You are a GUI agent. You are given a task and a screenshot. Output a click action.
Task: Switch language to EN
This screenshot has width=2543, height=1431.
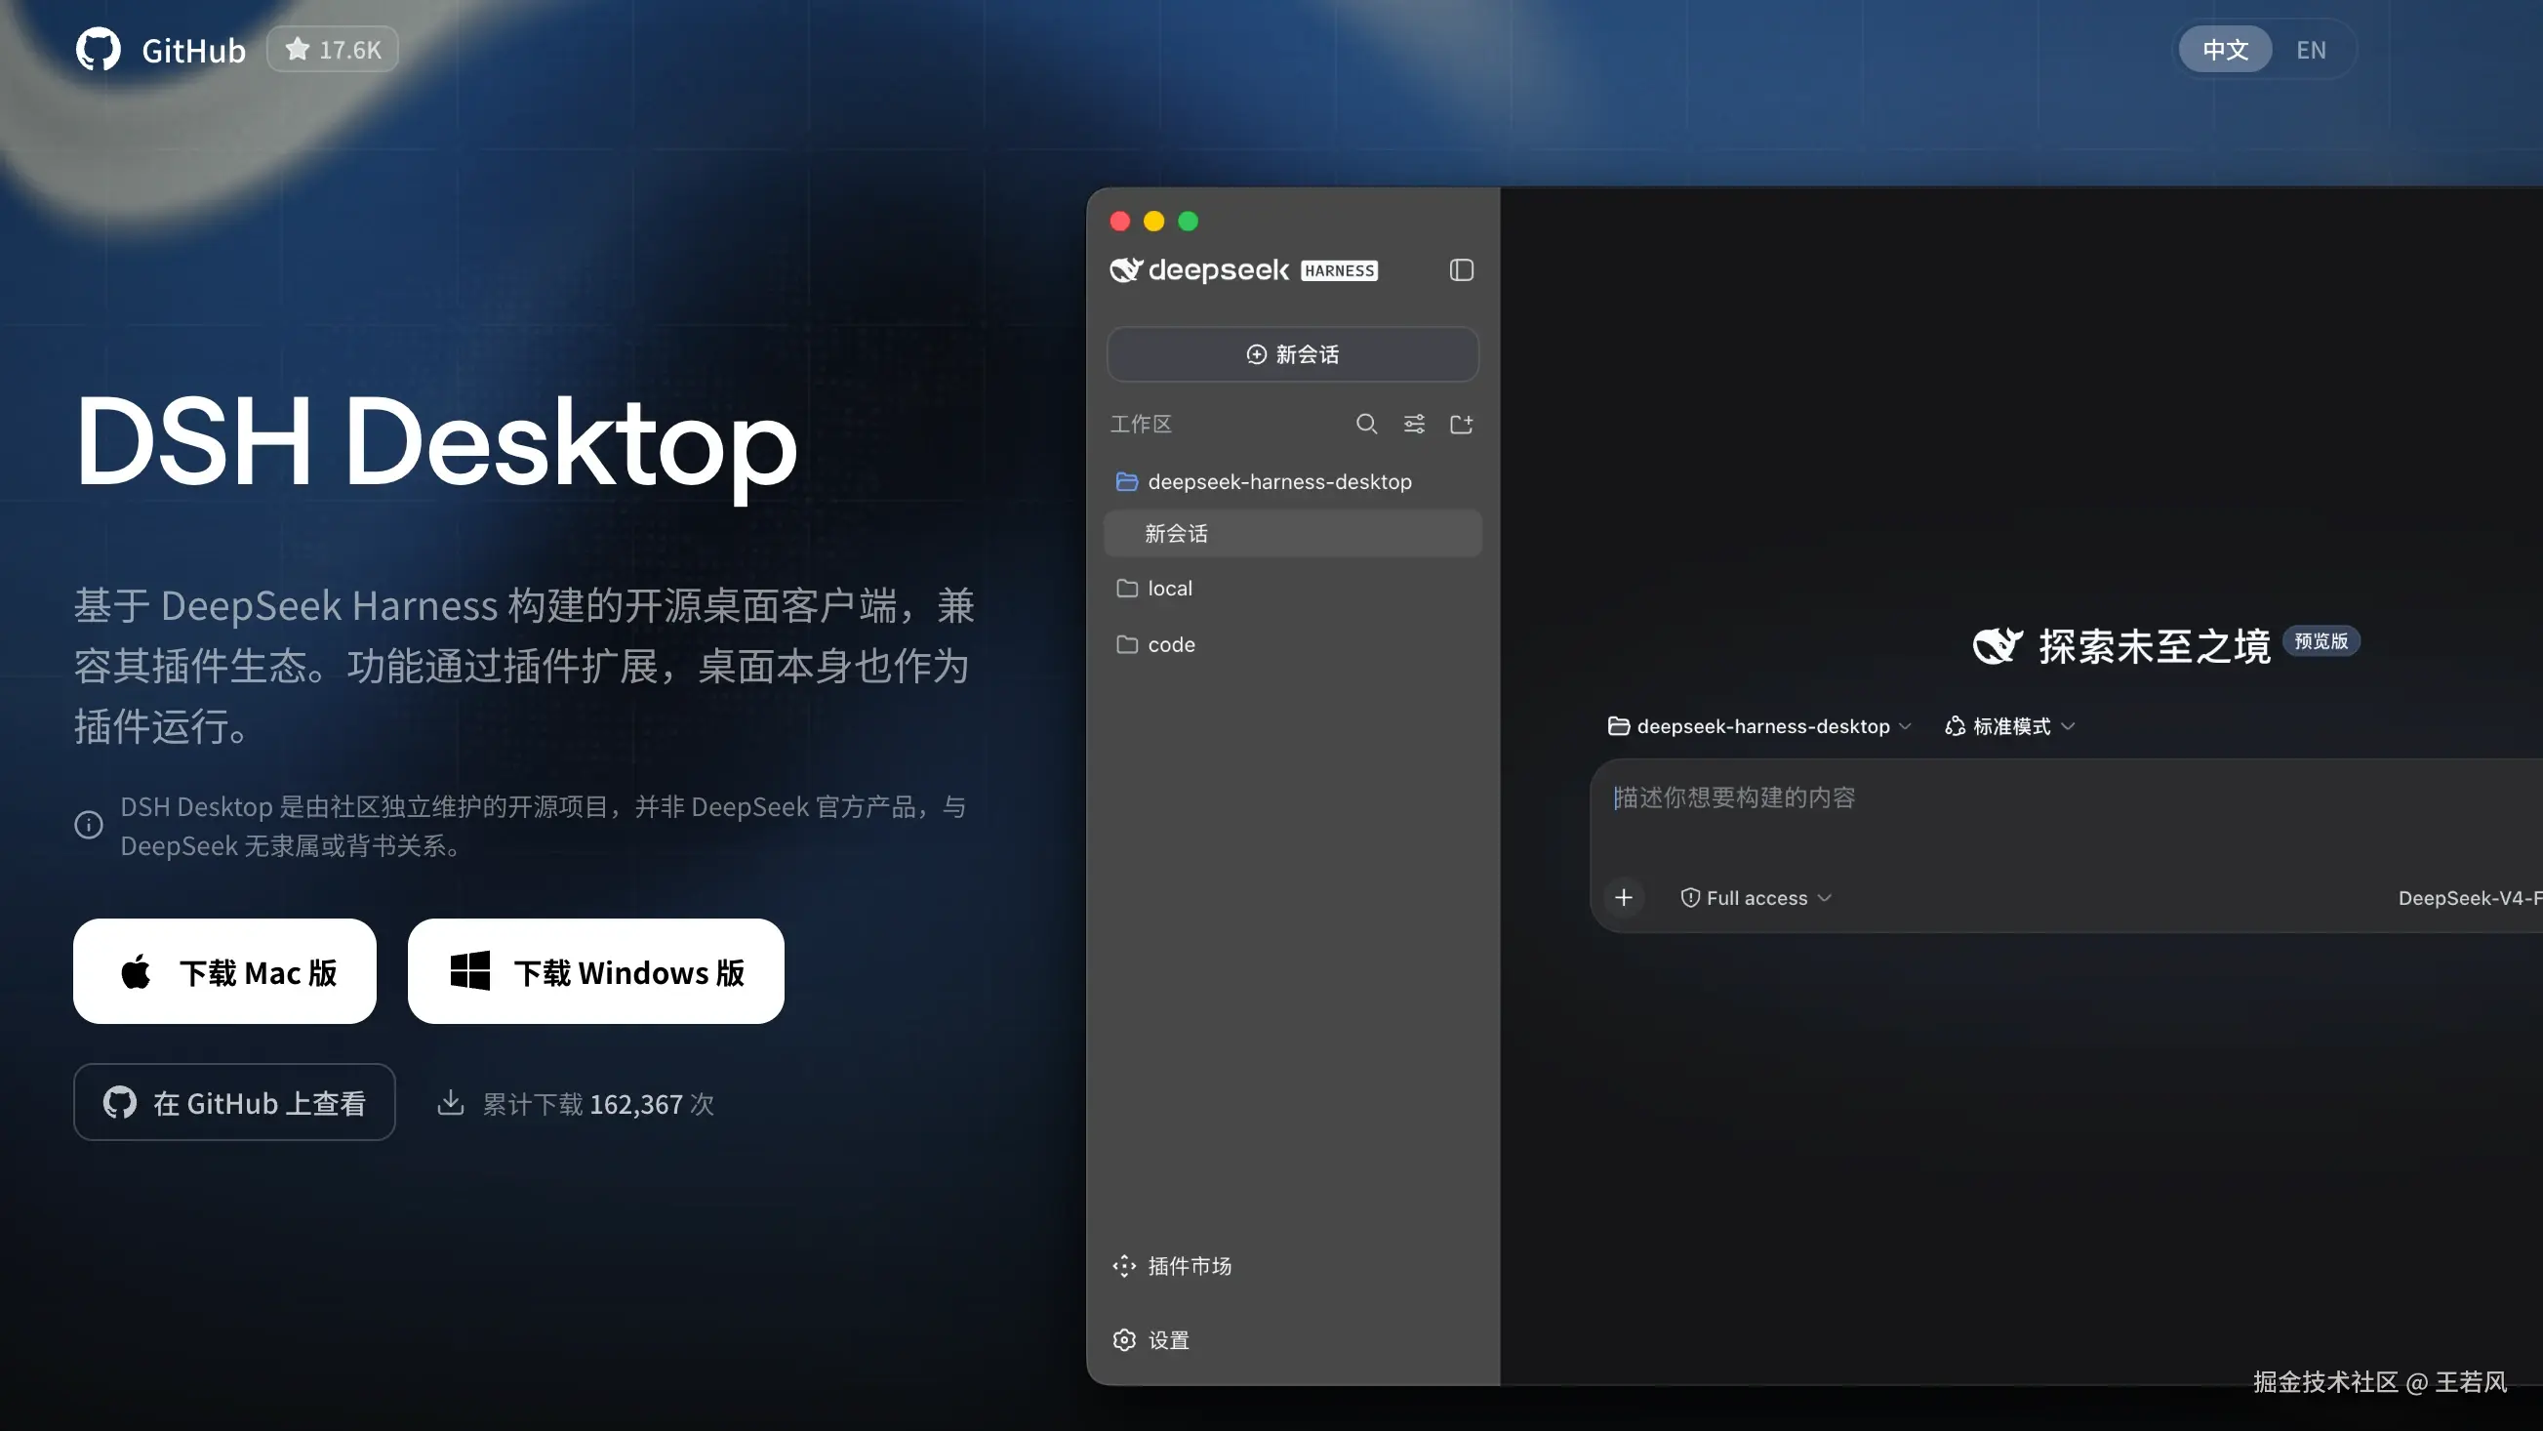pyautogui.click(x=2311, y=50)
